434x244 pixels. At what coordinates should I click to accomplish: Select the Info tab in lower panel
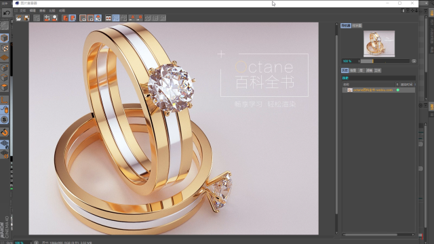pyautogui.click(x=353, y=70)
